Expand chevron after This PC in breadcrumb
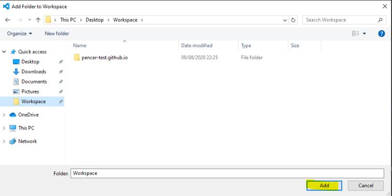 (x=81, y=20)
